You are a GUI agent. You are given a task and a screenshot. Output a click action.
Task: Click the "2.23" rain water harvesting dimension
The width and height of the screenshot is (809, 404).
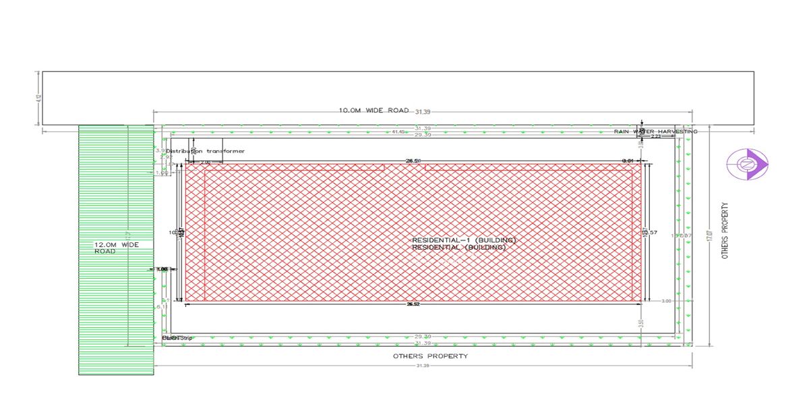pyautogui.click(x=656, y=137)
